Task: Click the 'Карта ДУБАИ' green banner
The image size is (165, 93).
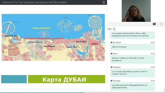Action: (x=67, y=79)
